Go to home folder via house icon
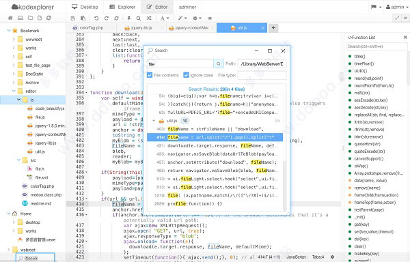Screen dimensions: 410x262 [10, 18]
